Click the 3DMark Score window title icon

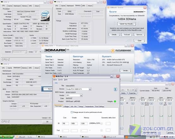click(x=108, y=8)
